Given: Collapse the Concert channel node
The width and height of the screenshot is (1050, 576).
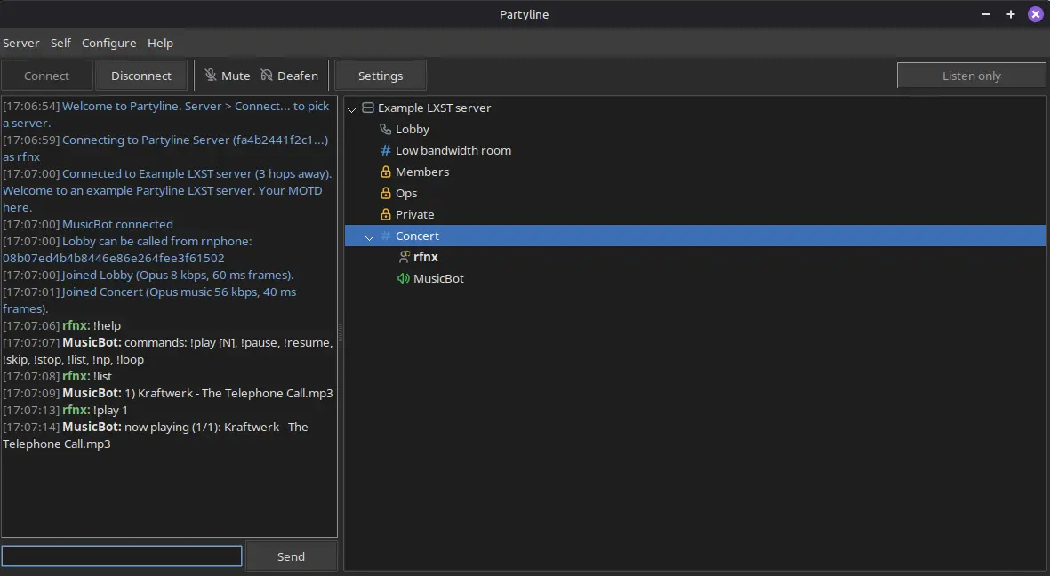Looking at the screenshot, I should point(369,236).
